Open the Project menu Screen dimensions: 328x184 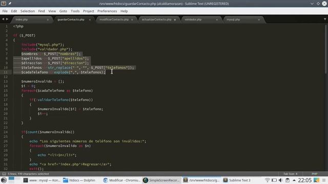89,11
